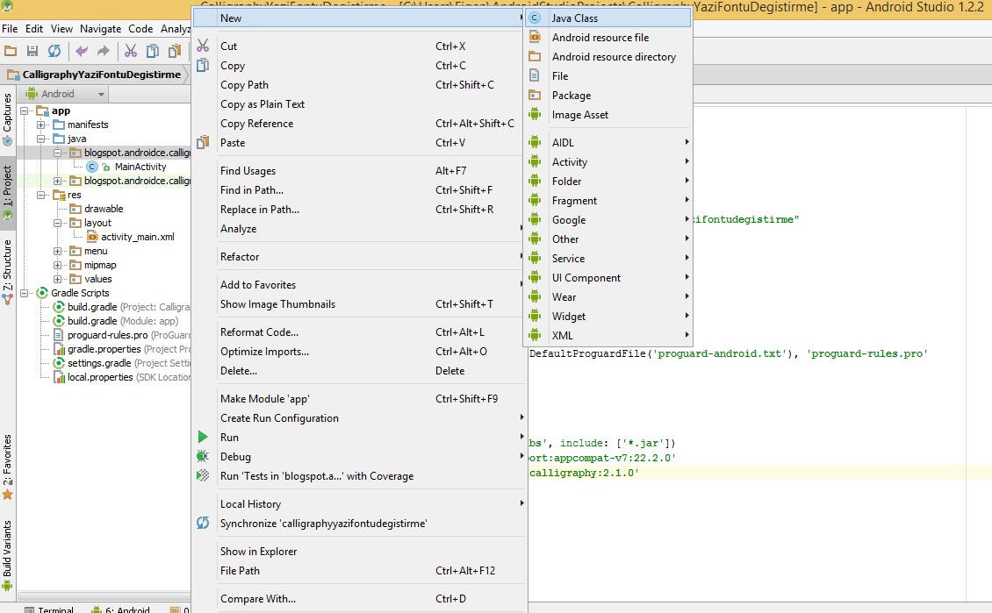
Task: Click the Terminal icon in bottom bar
Action: pyautogui.click(x=29, y=609)
